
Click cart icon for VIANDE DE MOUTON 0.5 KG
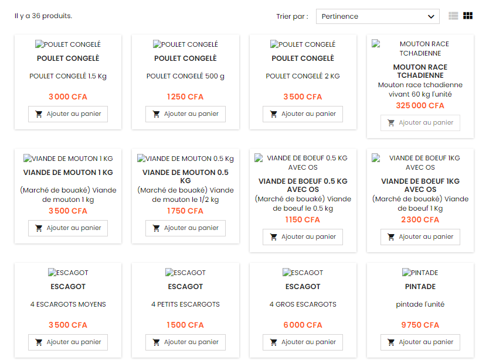[x=156, y=228]
